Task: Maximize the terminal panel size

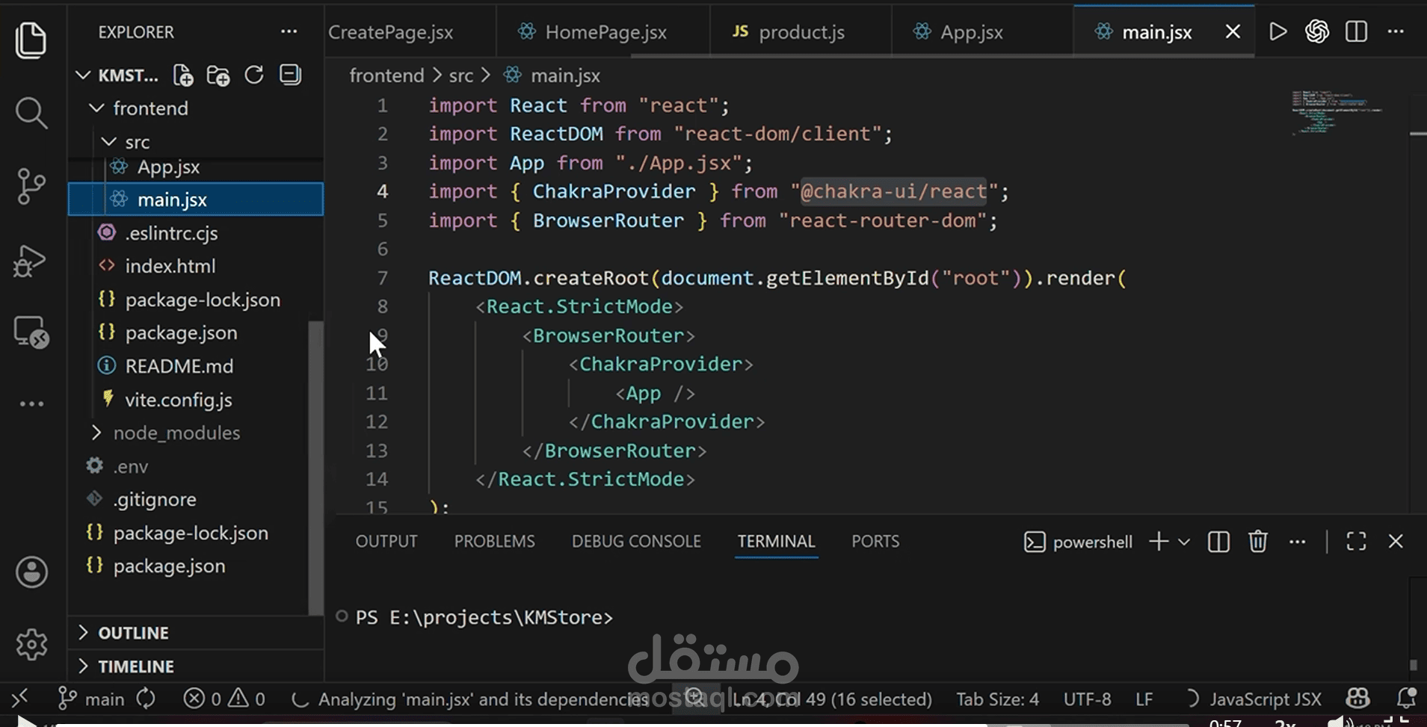Action: (1356, 542)
